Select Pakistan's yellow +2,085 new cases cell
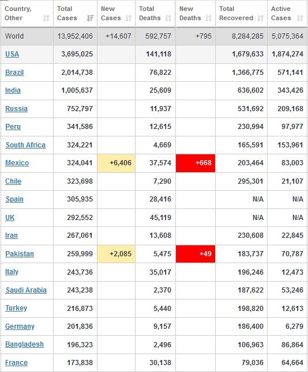This screenshot has width=308, height=372. [x=116, y=254]
